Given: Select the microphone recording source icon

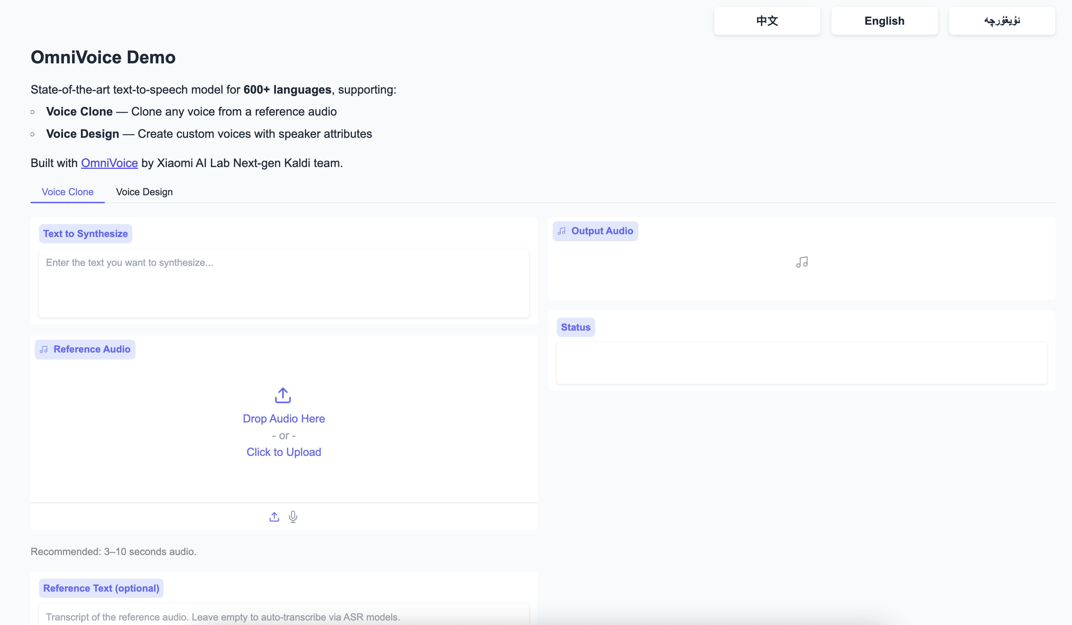Looking at the screenshot, I should click(x=293, y=516).
